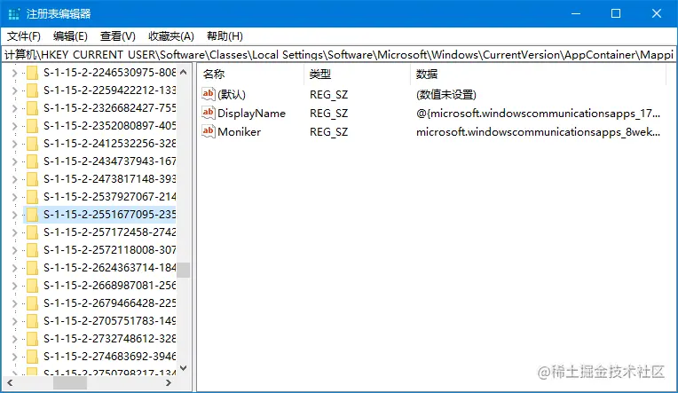The width and height of the screenshot is (678, 393).
Task: Expand the S-1-15-2-2352080897-405 key
Action: pos(14,126)
